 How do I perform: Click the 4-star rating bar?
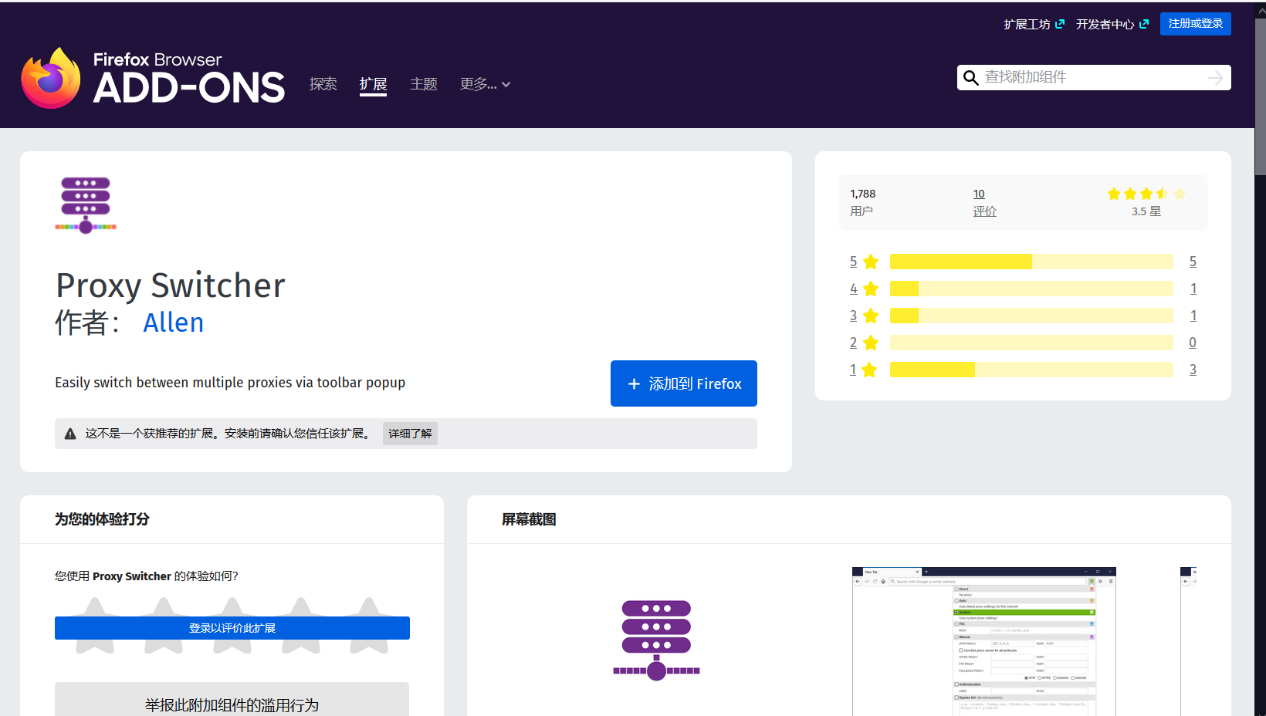point(1031,289)
